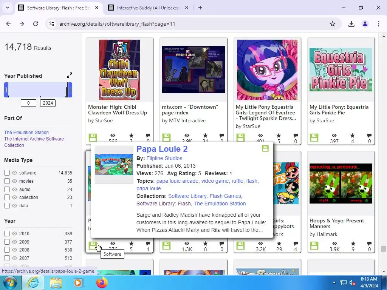Open the Chrome profile icon
This screenshot has width=387, height=290.
tap(365, 24)
